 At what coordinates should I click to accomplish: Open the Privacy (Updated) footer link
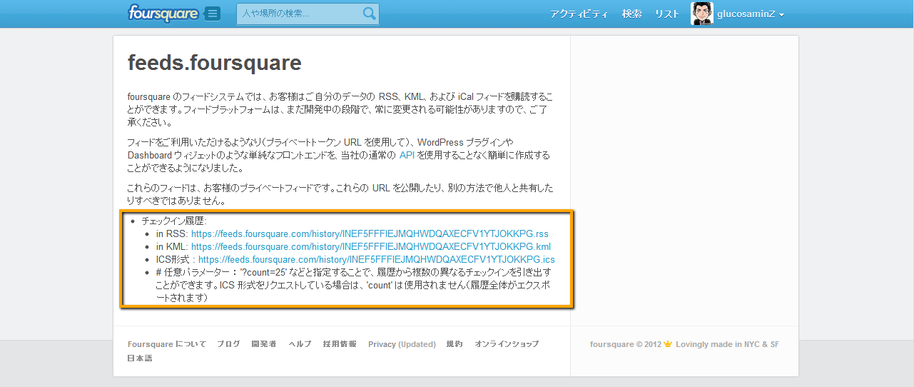(x=402, y=344)
